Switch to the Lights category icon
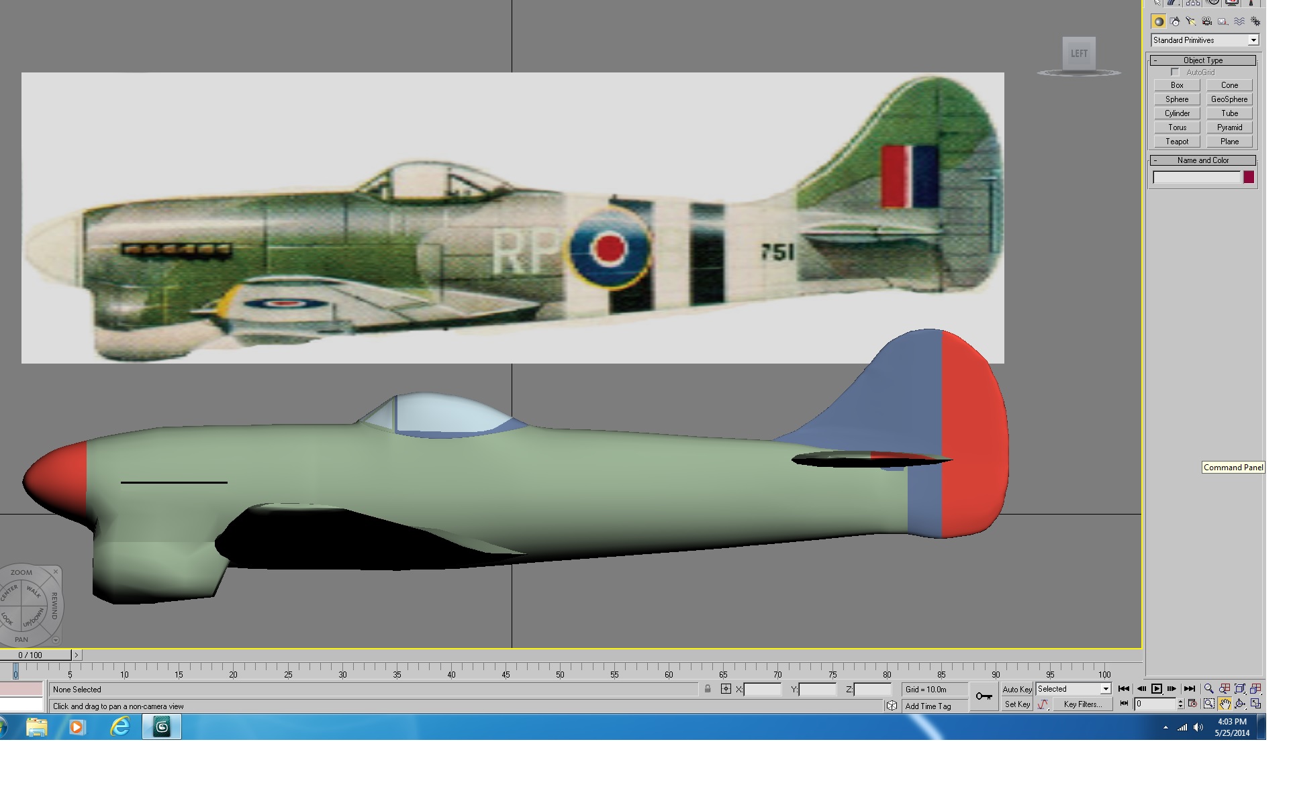Screen dimensions: 1289x805 (x=1190, y=21)
